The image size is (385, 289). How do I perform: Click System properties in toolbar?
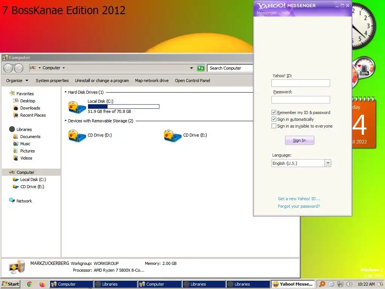52,81
